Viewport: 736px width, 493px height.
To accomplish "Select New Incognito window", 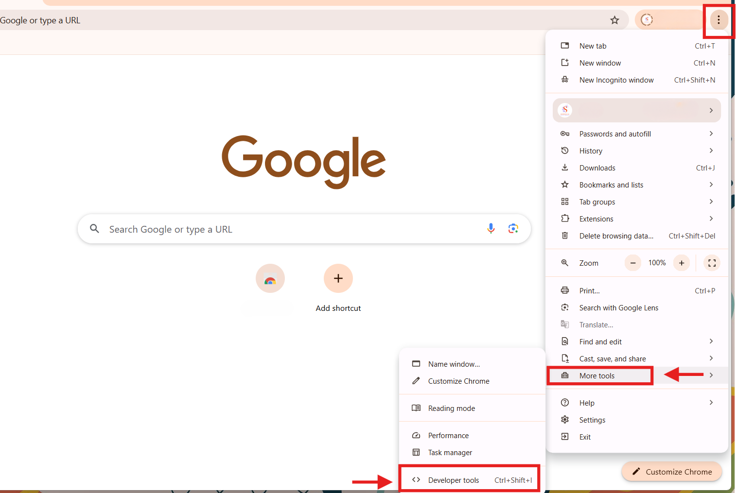I will (616, 80).
